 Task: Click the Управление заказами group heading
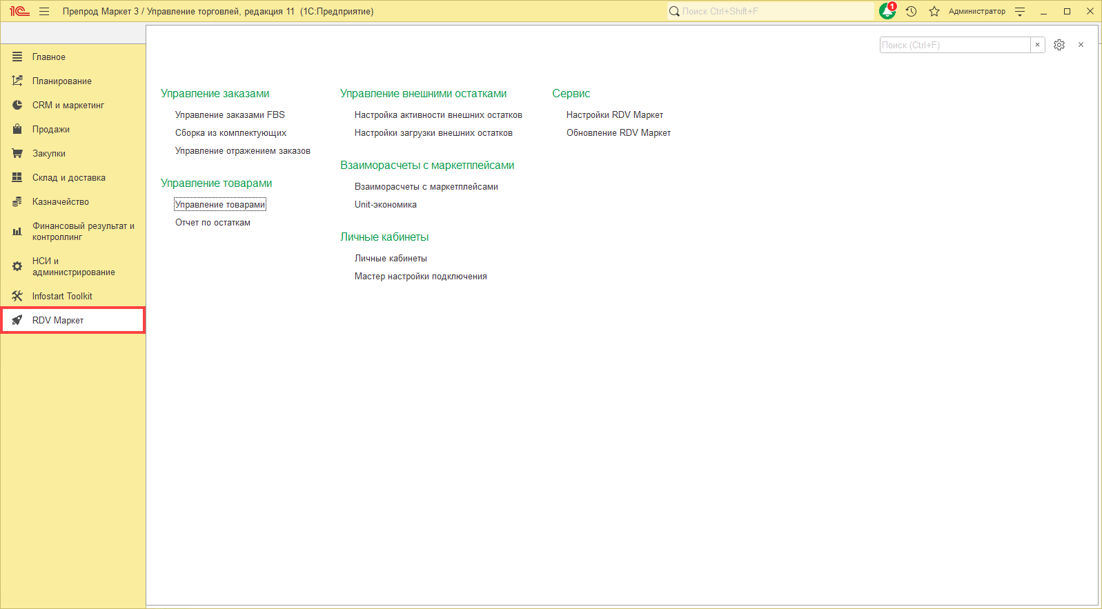pyautogui.click(x=215, y=93)
